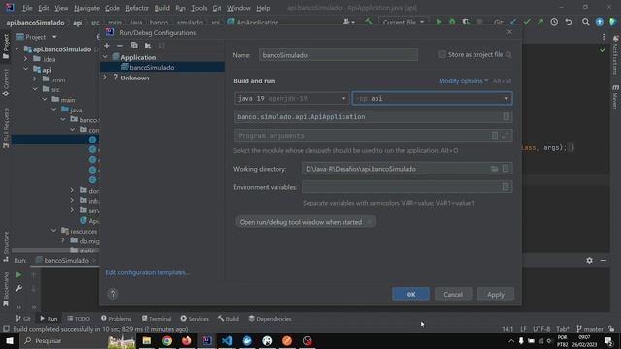Screen dimensions: 621x349
Task: Save configuration to folder icon
Action: (x=147, y=46)
